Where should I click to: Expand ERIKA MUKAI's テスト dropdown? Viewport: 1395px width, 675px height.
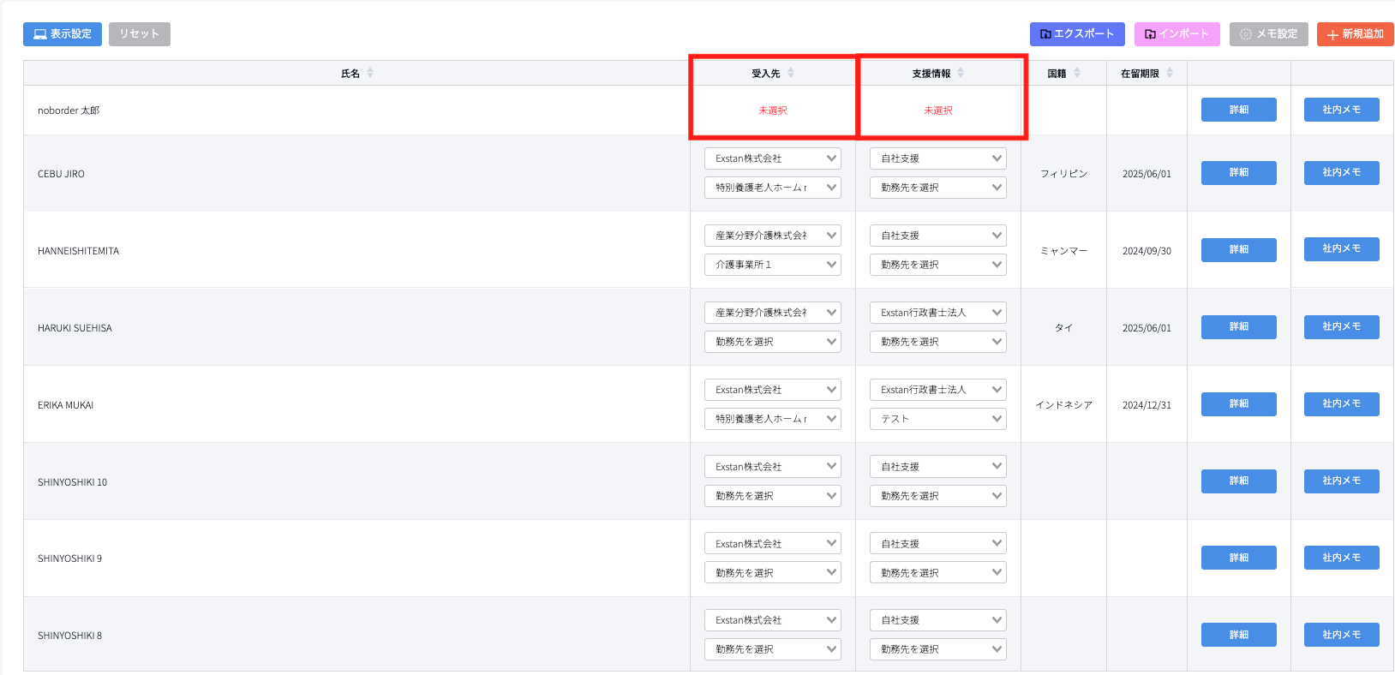pyautogui.click(x=937, y=419)
